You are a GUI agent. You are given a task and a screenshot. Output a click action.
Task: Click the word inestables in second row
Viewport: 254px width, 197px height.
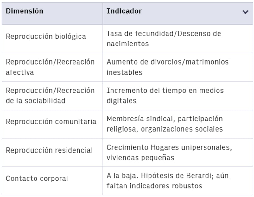click(124, 72)
